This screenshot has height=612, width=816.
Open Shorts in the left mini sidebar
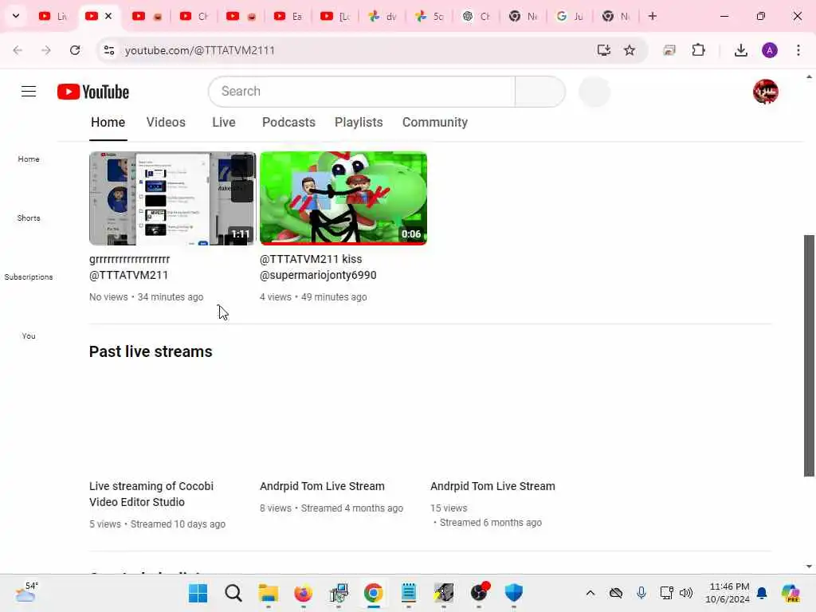point(29,218)
